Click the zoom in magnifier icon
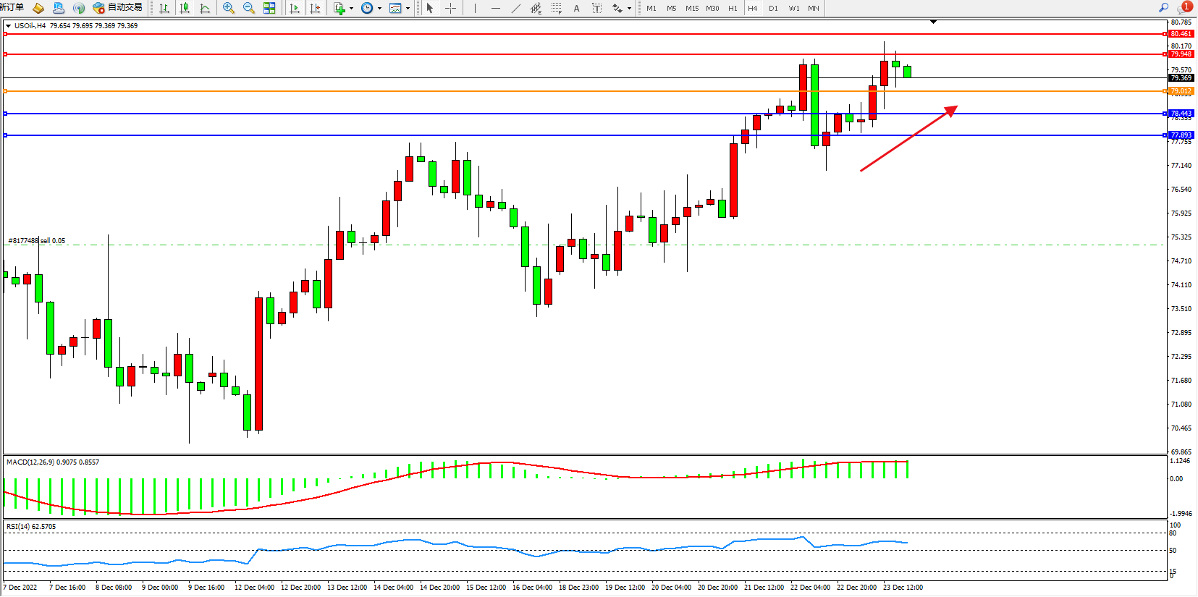This screenshot has width=1198, height=597. coord(229,8)
